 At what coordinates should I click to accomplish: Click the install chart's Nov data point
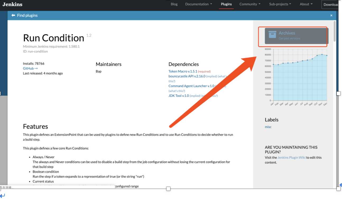click(x=322, y=55)
